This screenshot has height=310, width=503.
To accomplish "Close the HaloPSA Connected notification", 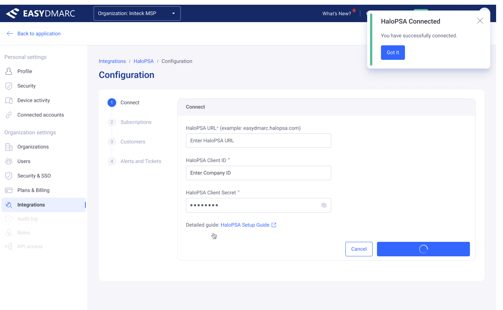I will point(480,21).
